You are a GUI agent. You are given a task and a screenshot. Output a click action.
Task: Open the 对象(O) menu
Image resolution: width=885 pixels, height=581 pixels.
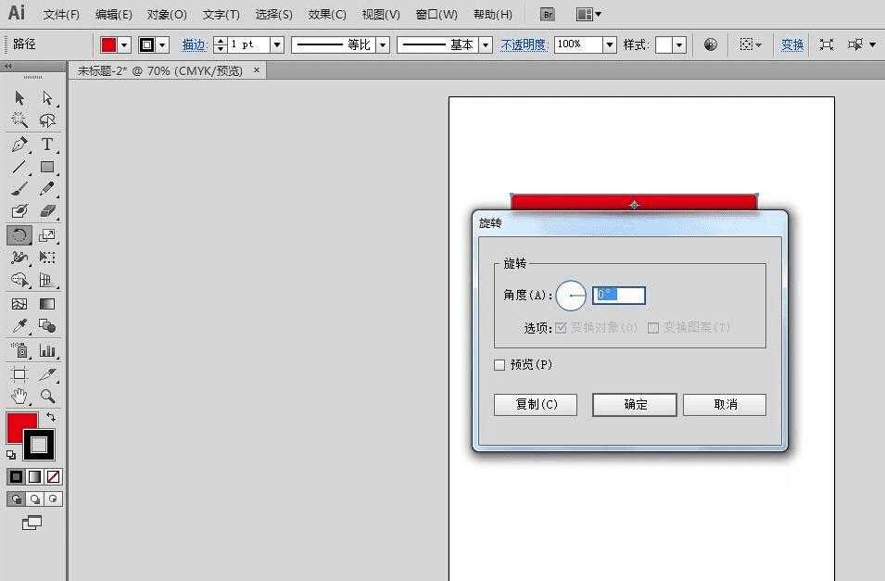point(167,15)
